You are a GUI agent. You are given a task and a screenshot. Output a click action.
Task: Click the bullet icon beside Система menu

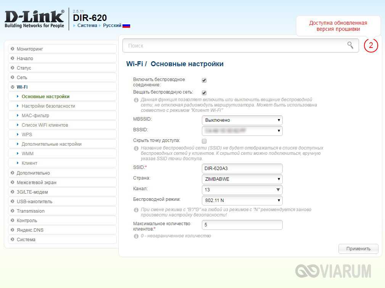[x=13, y=239]
